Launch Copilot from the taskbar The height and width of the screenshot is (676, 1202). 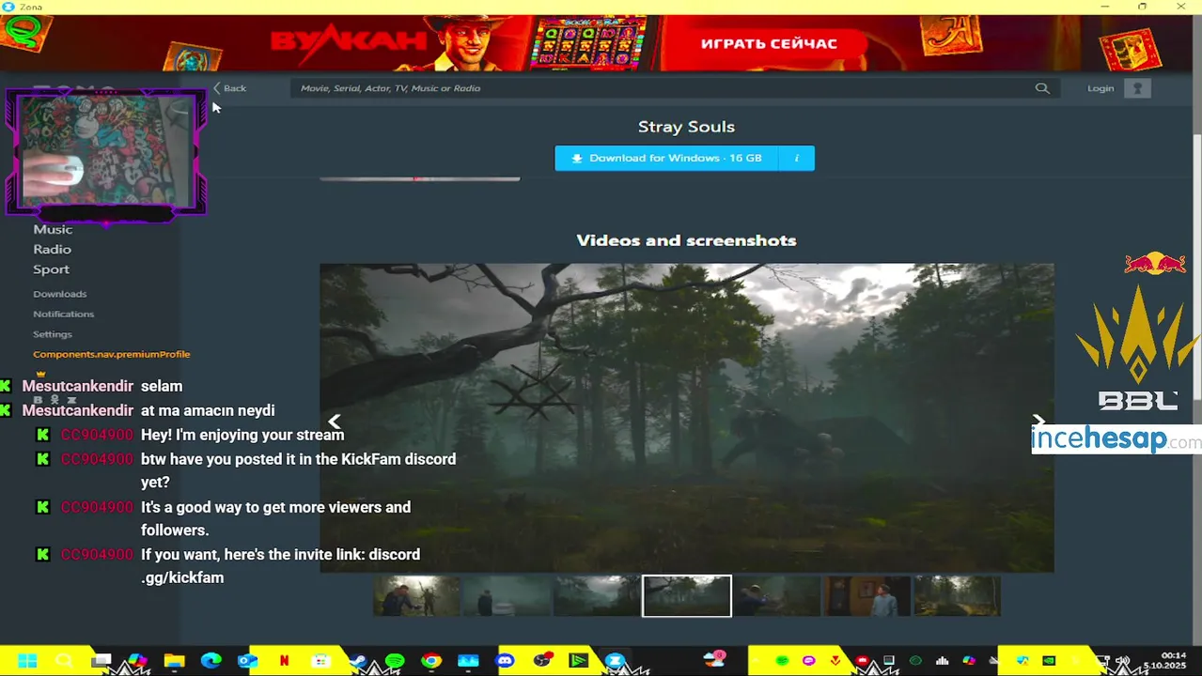(x=137, y=660)
